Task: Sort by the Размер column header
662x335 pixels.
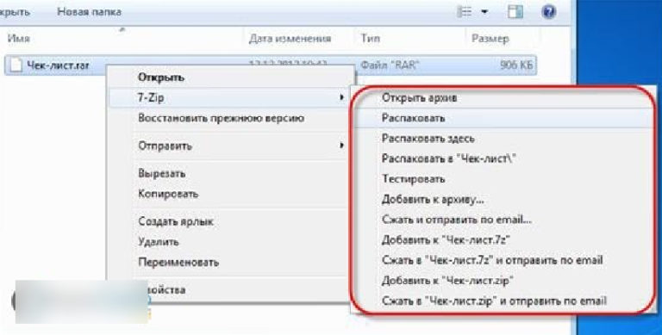Action: click(x=490, y=39)
